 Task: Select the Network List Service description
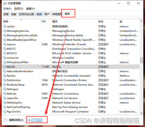coord(65,98)
